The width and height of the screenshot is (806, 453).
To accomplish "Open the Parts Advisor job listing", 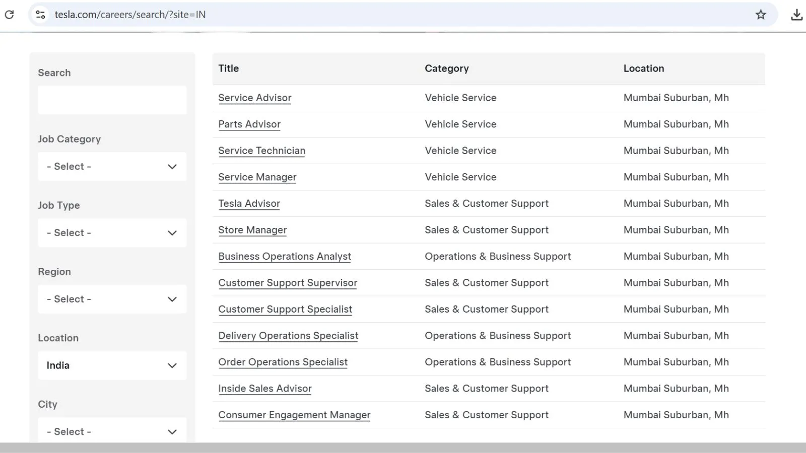I will (x=249, y=124).
